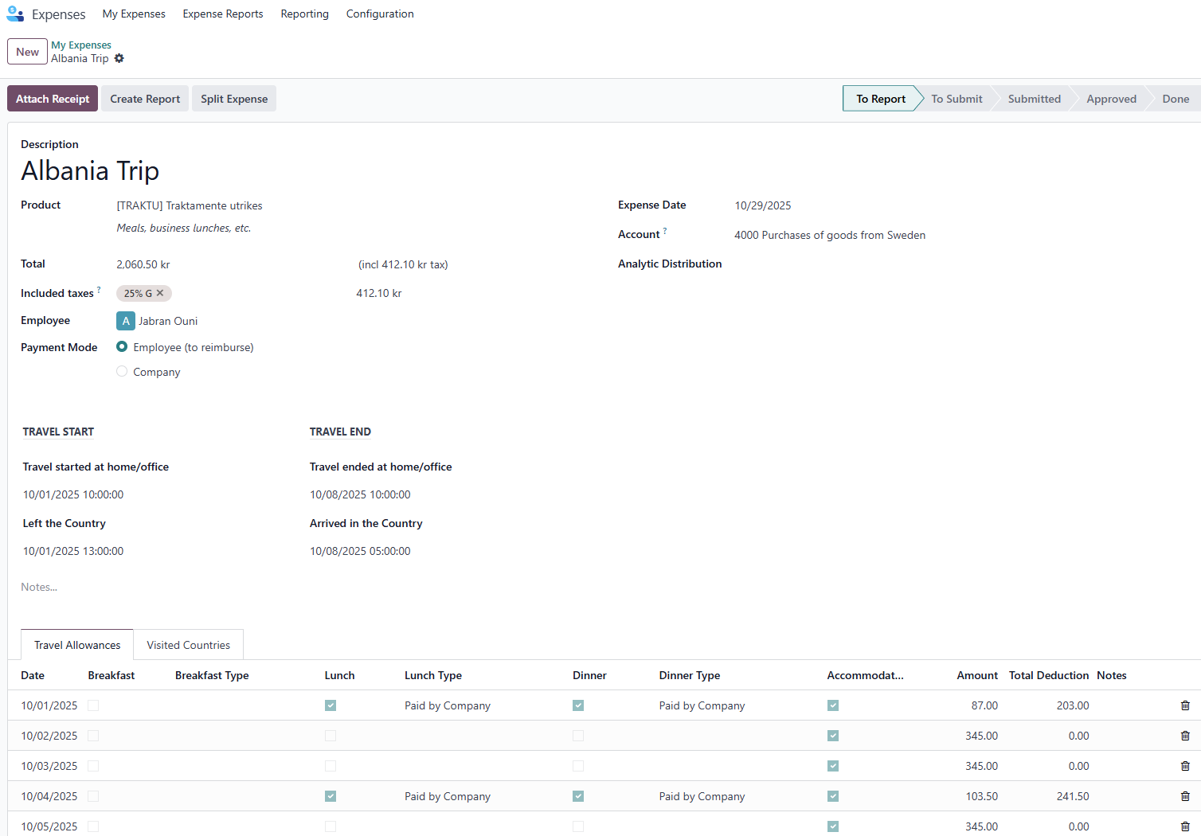The width and height of the screenshot is (1201, 836).
Task: Open the gear actions menu beside Albania Trip
Action: [x=119, y=59]
